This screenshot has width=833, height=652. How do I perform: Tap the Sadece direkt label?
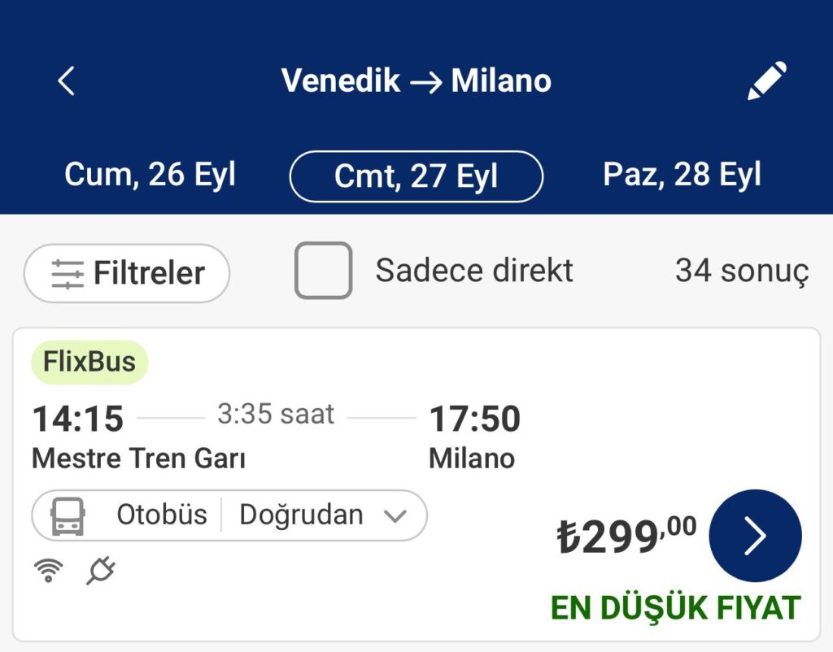[x=474, y=270]
